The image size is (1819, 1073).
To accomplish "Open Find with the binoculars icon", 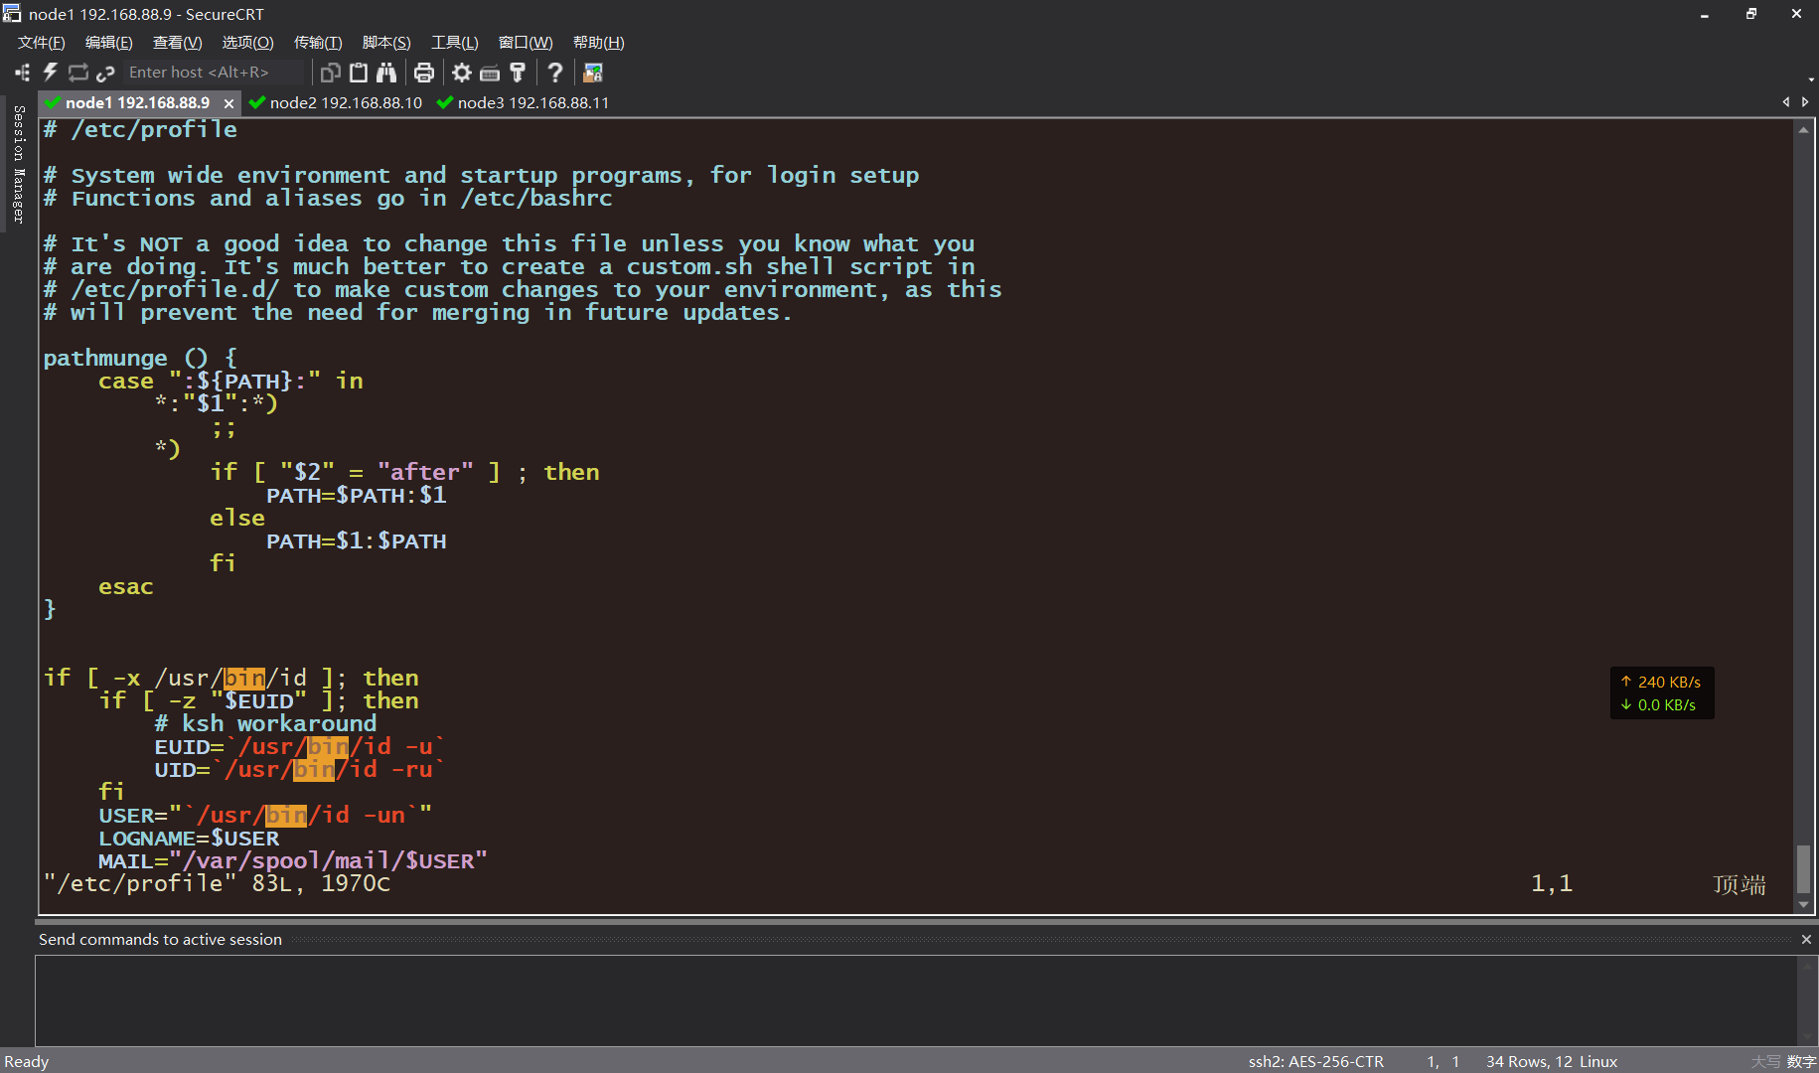I will tap(386, 73).
